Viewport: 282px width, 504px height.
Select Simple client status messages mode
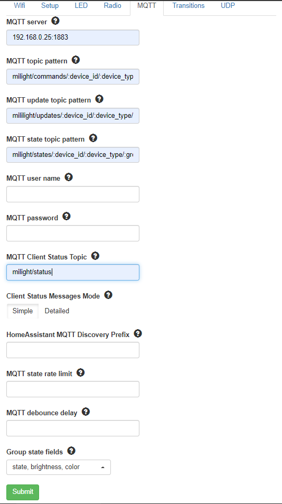(23, 311)
